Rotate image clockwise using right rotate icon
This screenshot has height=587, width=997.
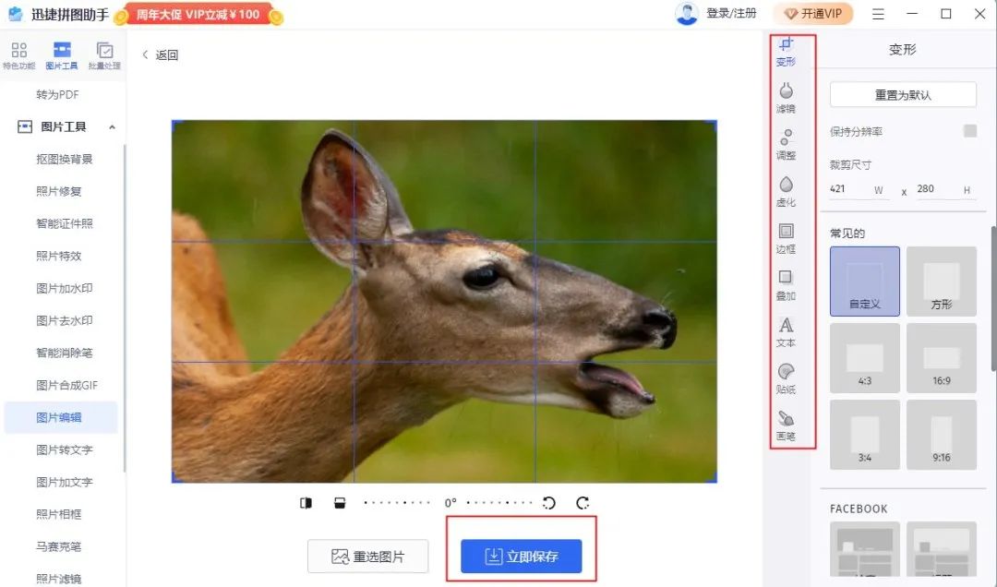click(583, 503)
